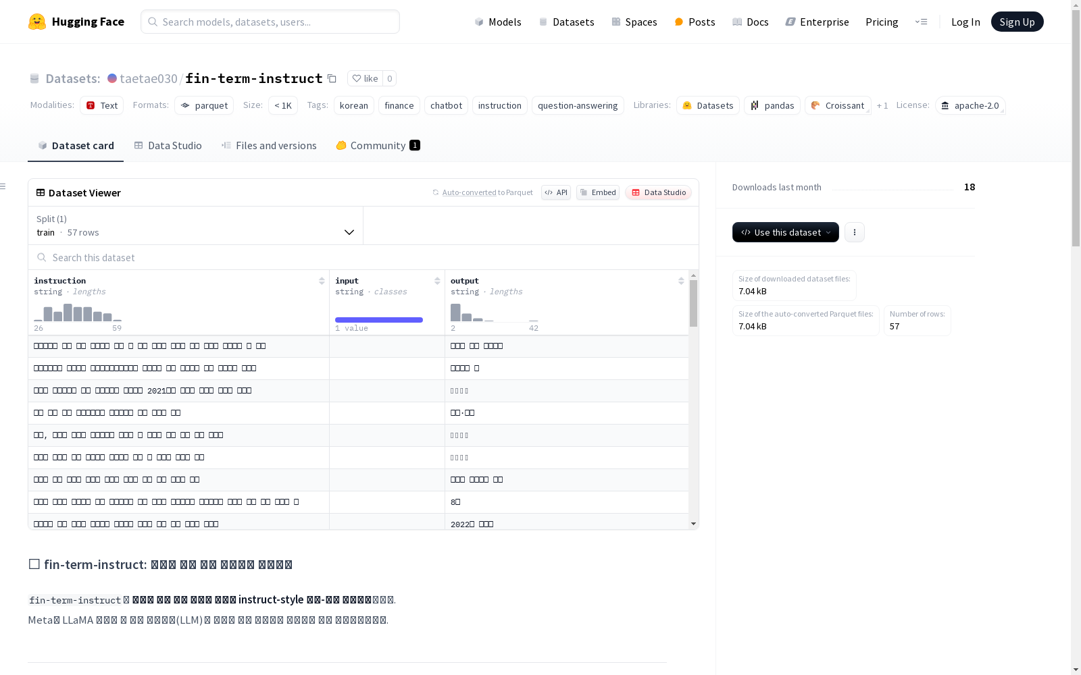Click the Downloads last month count 18
This screenshot has height=675, width=1081.
point(970,187)
